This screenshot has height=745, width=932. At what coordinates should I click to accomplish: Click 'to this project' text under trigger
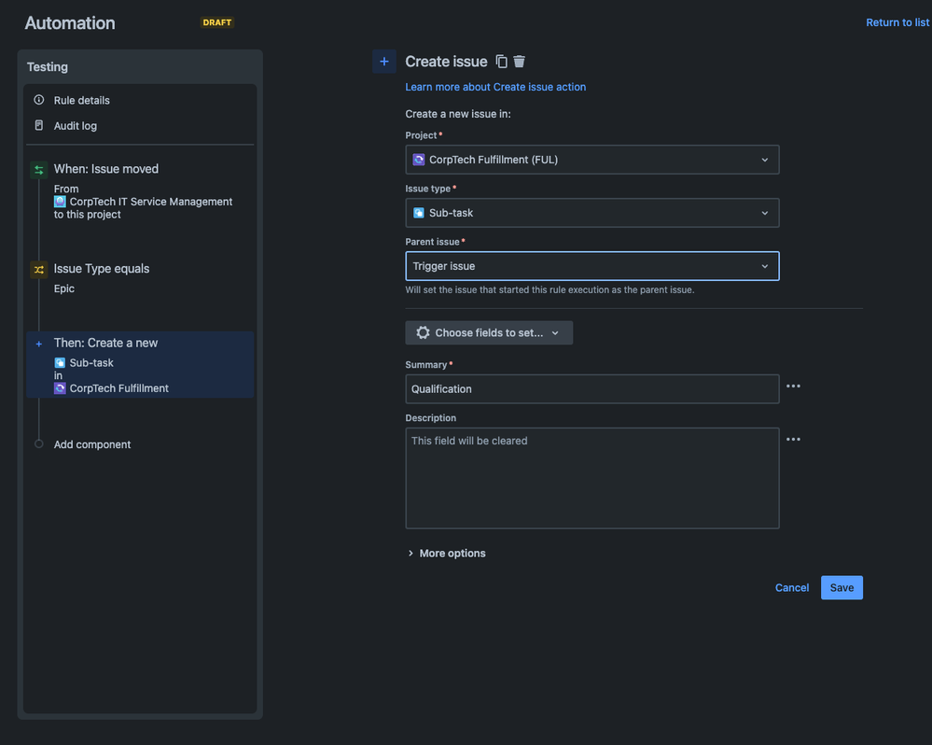click(88, 215)
